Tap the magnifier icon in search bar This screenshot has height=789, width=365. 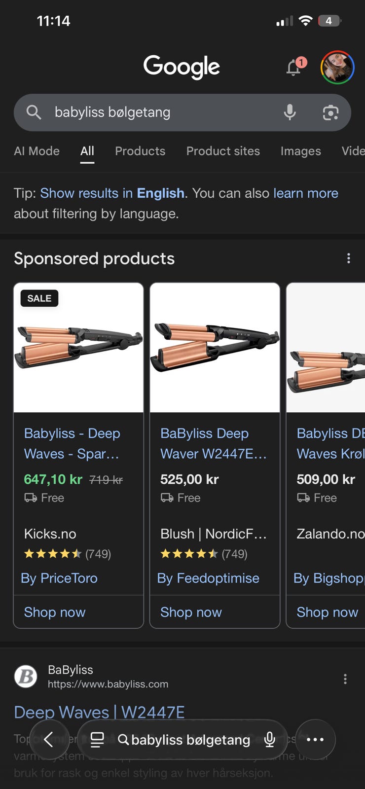(x=34, y=112)
